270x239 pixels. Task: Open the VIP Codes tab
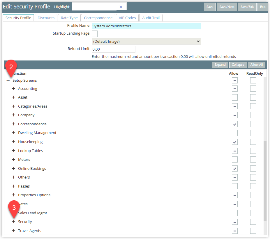pos(127,18)
